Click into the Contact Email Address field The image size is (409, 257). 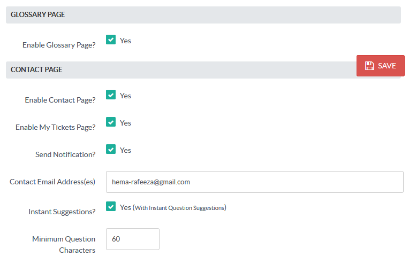(254, 182)
